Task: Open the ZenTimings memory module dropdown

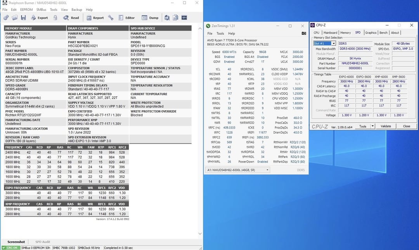Action: click(x=237, y=170)
